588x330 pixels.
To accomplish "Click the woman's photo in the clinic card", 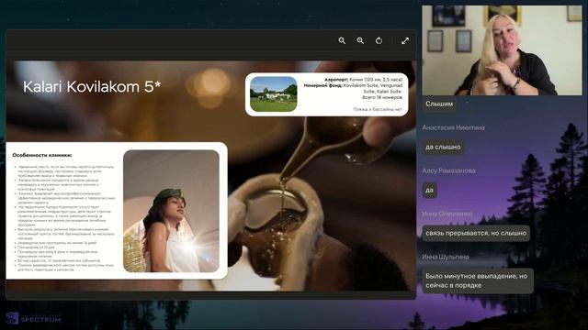I will pos(172,211).
